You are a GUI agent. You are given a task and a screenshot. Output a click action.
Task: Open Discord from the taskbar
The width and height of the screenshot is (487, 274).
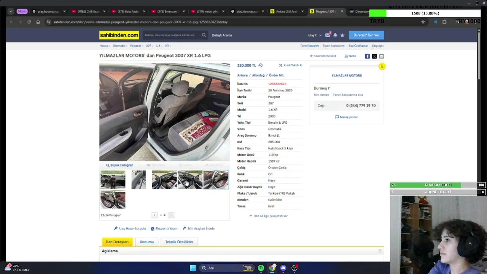(283, 268)
